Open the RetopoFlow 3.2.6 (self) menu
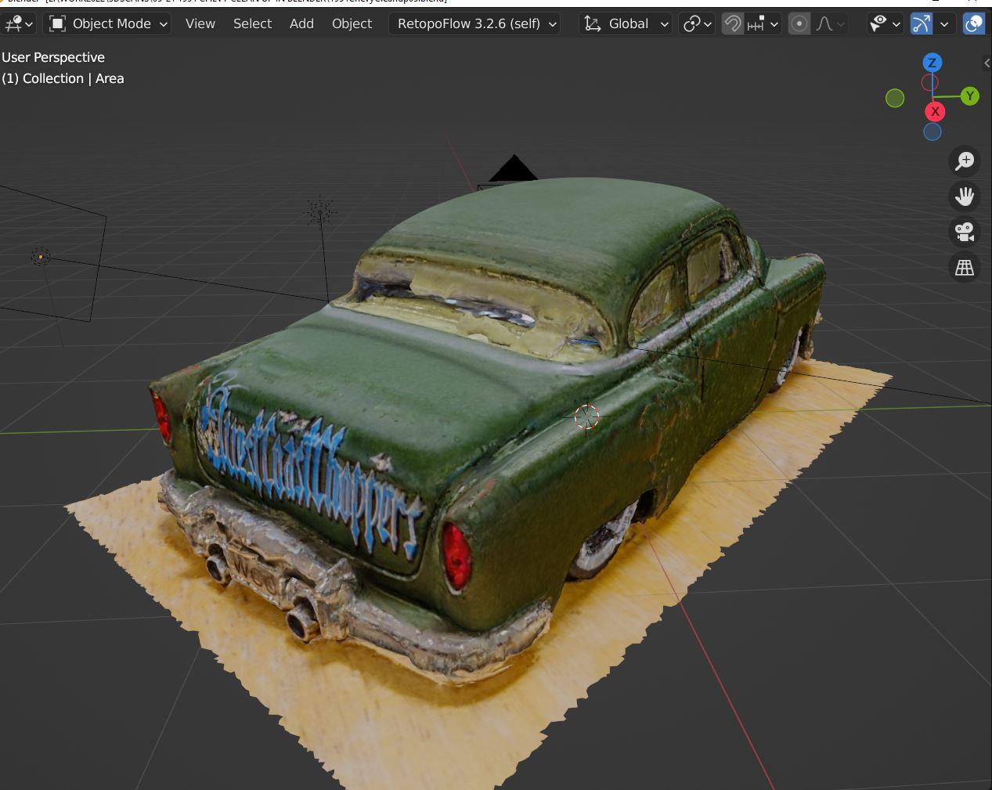 (474, 23)
